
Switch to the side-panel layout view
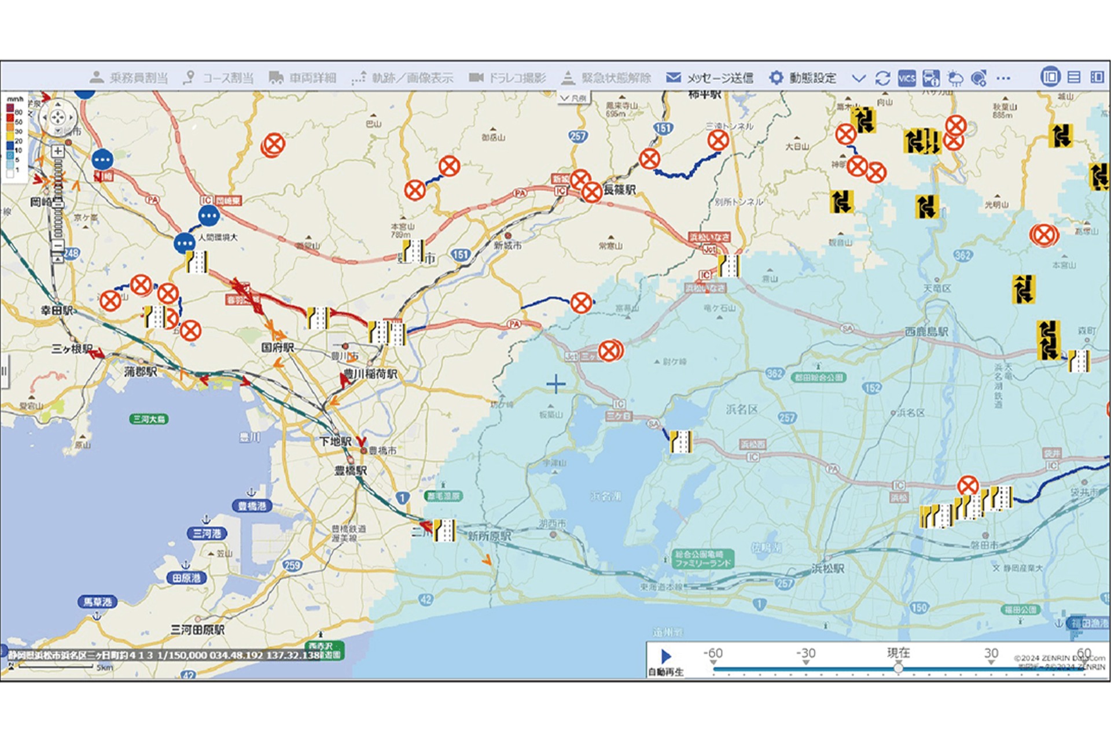coord(1097,77)
